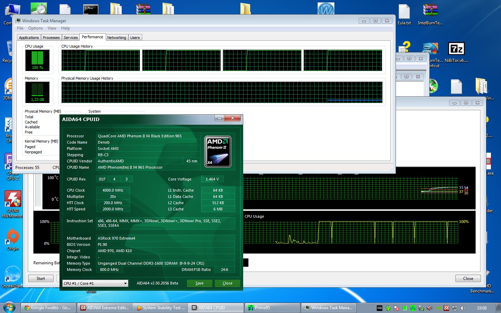Open the Help menu in Task Manager

pyautogui.click(x=65, y=28)
